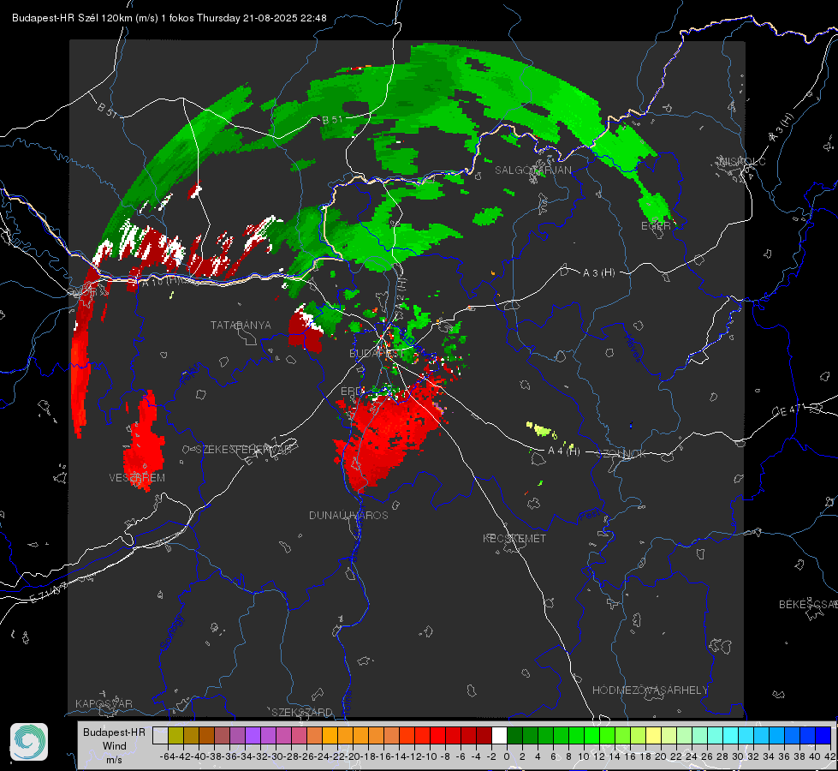Click the 'A 4 (H)' road label near Szolnok

point(564,451)
